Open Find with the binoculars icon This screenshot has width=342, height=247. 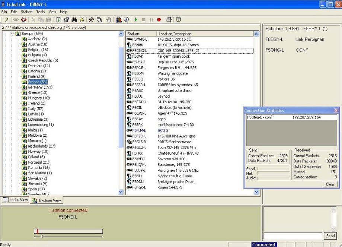pos(74,20)
